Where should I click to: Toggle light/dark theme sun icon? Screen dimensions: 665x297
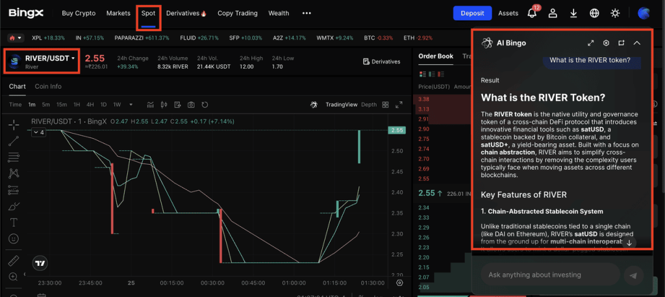coord(615,13)
